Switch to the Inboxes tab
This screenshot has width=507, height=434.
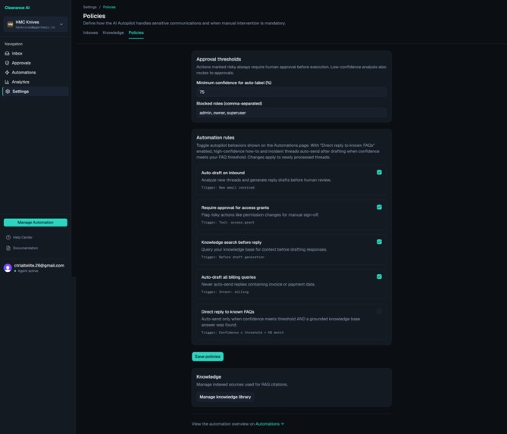pos(90,33)
